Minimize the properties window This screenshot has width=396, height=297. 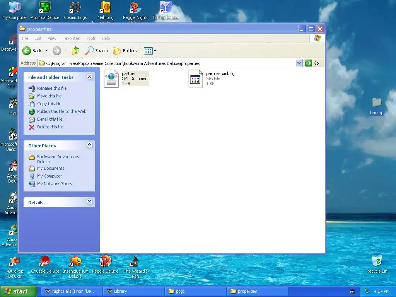pyautogui.click(x=302, y=29)
